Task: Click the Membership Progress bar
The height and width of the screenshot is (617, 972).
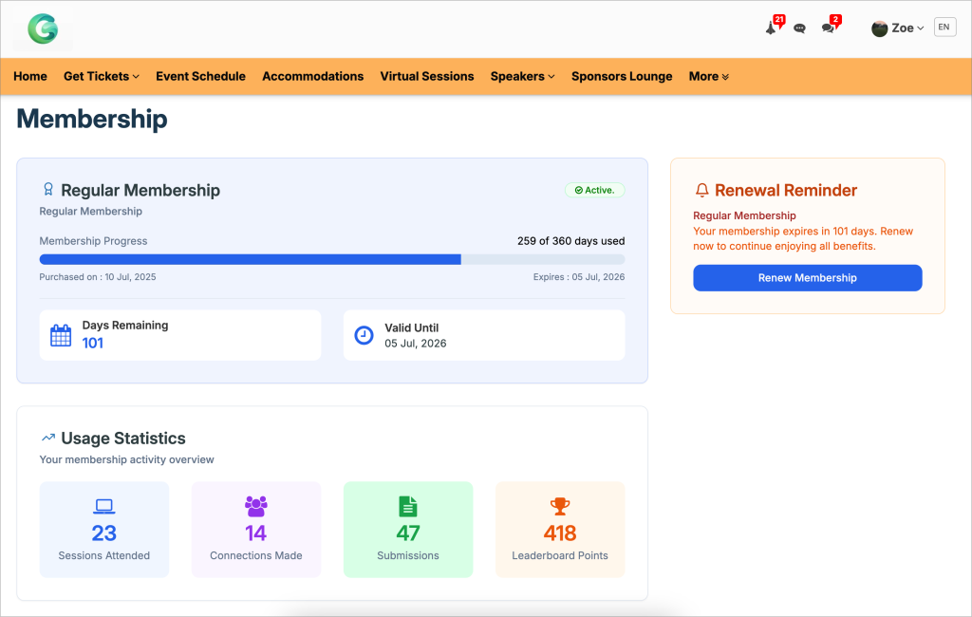Action: pos(332,258)
